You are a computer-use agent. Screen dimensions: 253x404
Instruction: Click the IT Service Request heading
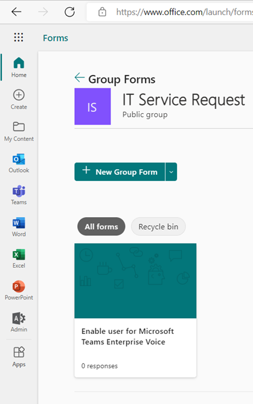[x=184, y=100]
